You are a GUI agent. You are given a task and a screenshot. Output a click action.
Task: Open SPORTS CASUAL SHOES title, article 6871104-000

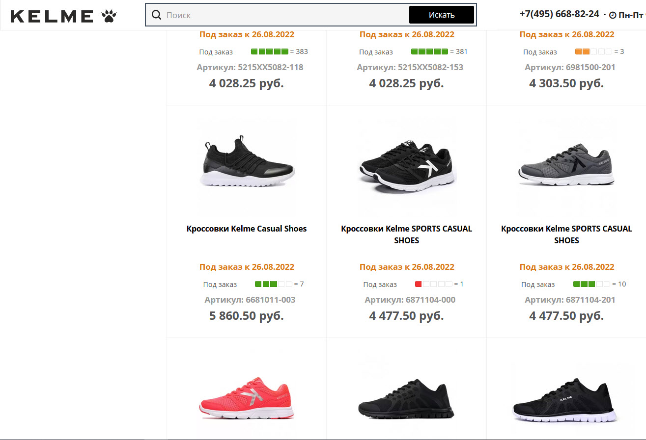(407, 234)
